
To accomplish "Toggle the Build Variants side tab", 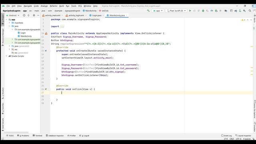I will (3, 124).
